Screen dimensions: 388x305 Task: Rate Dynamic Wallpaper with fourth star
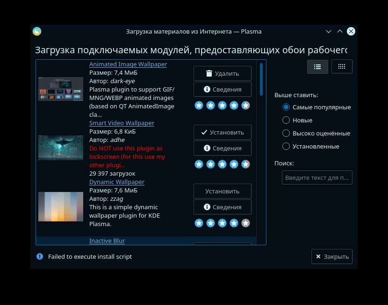pyautogui.click(x=234, y=223)
